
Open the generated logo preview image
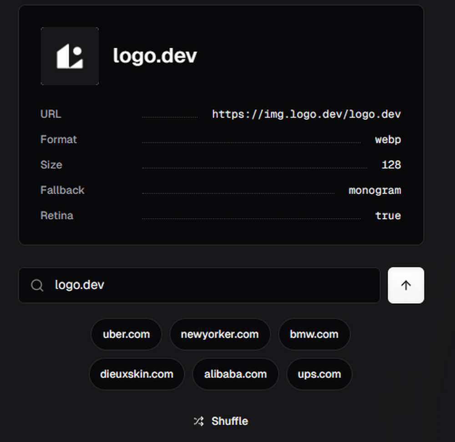click(70, 56)
